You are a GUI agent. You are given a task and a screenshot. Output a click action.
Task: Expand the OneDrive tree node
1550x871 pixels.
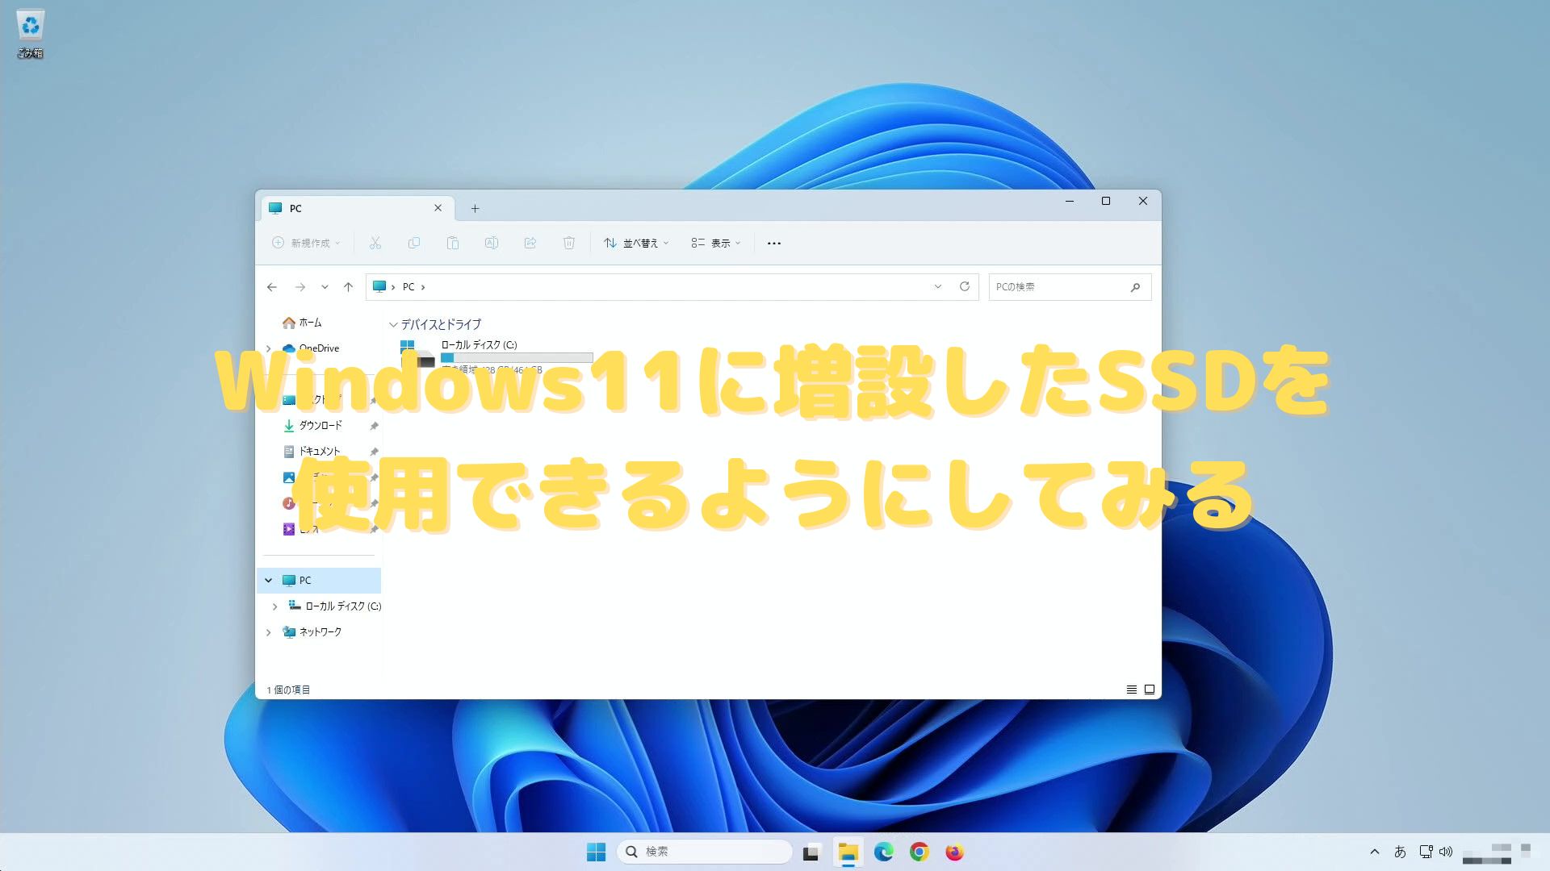coord(269,348)
